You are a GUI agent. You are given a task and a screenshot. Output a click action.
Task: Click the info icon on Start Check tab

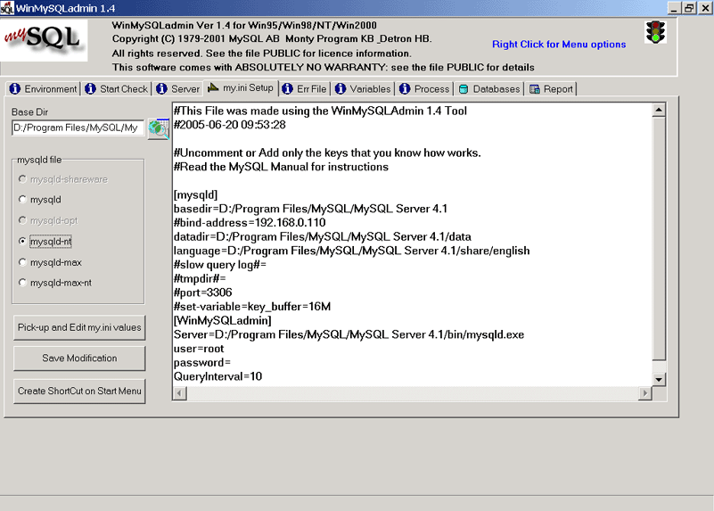click(91, 89)
